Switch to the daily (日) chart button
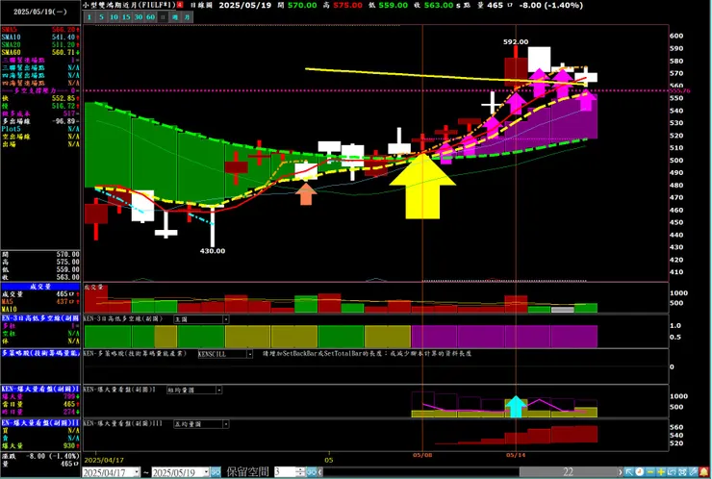The width and height of the screenshot is (712, 479). pos(163,17)
